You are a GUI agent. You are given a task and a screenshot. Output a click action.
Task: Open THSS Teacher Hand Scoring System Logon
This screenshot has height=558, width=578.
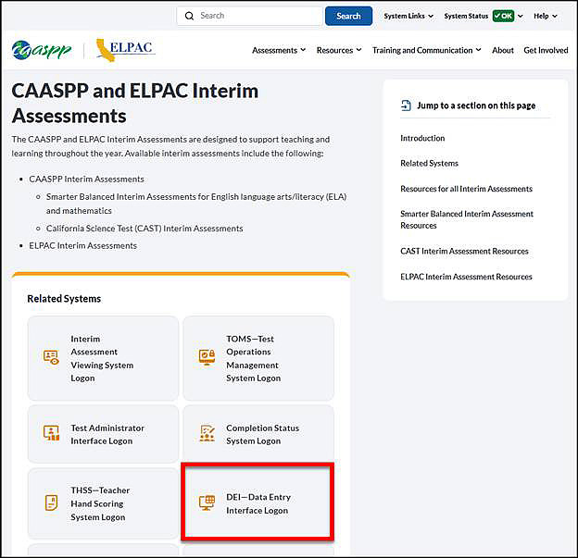pyautogui.click(x=103, y=503)
